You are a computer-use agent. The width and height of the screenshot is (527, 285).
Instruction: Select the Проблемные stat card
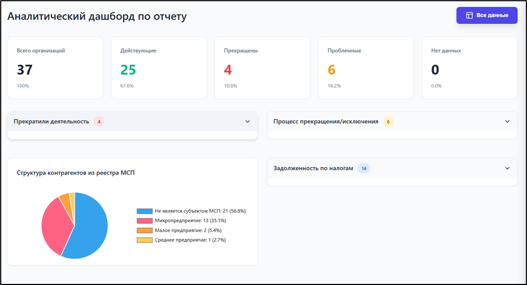(x=366, y=68)
